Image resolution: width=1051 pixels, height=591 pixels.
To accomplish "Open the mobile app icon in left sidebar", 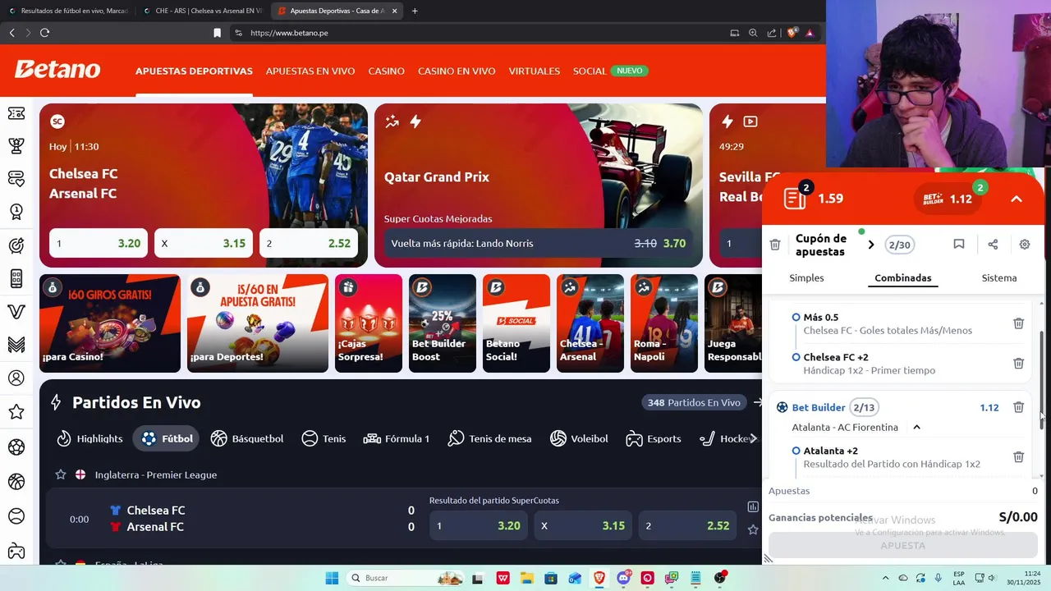I will [x=16, y=278].
